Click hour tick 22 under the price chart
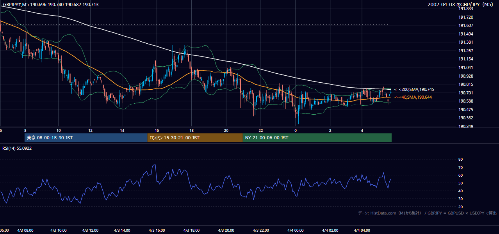The width and height of the screenshot is (499, 234). click(x=261, y=130)
